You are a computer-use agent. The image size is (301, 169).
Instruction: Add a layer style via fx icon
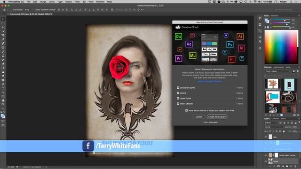tap(274, 166)
